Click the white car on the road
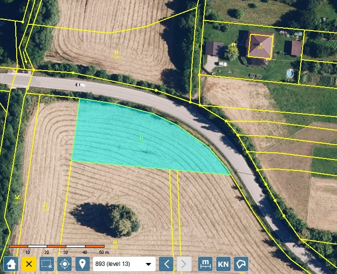Viewport: 337px width, 274px height. click(81, 85)
